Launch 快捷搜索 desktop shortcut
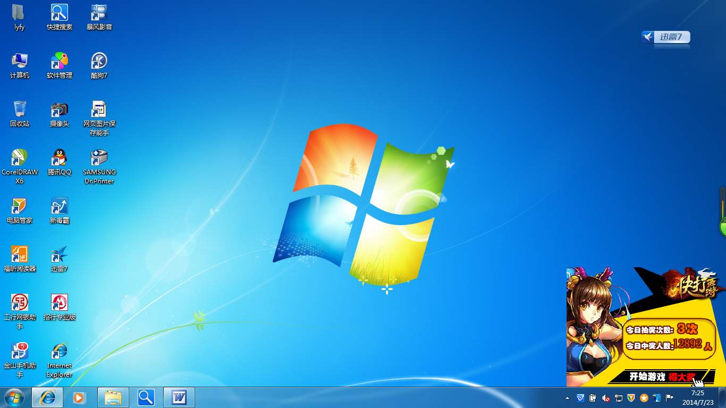Screen dimensions: 726x408 (59, 17)
